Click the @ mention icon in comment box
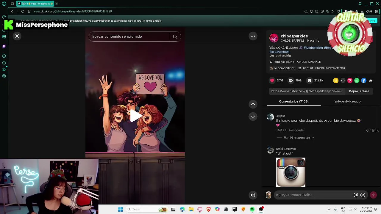381x214 pixels. pyautogui.click(x=356, y=195)
